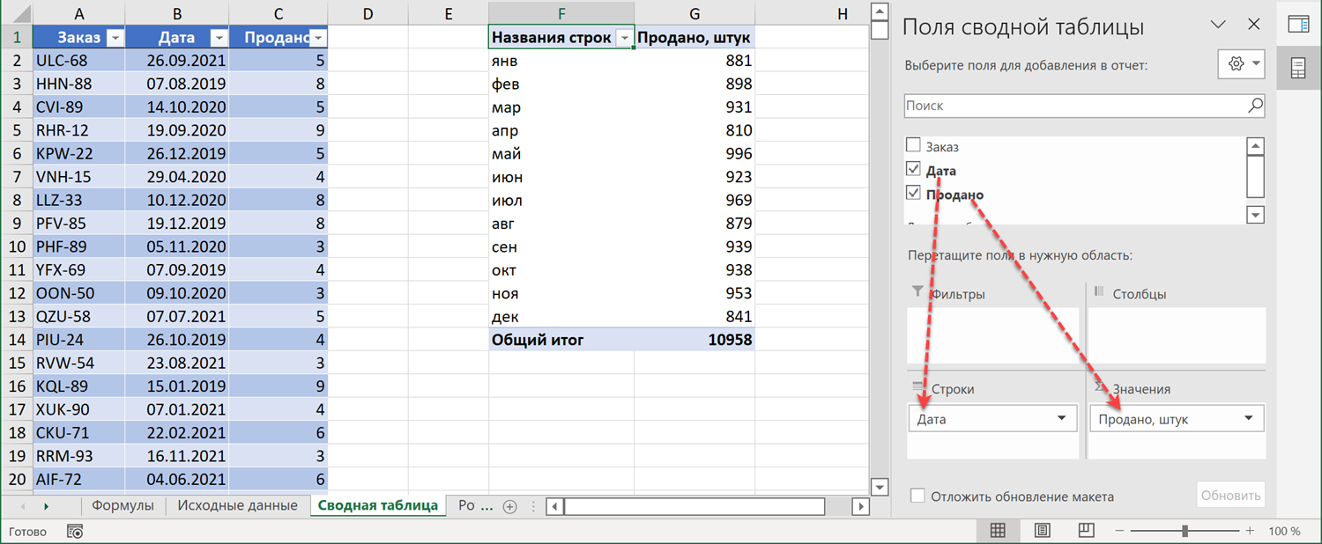Screen dimensions: 1322x544
Task: Open the Продано, штук dropdown in Значения
Action: click(1249, 418)
